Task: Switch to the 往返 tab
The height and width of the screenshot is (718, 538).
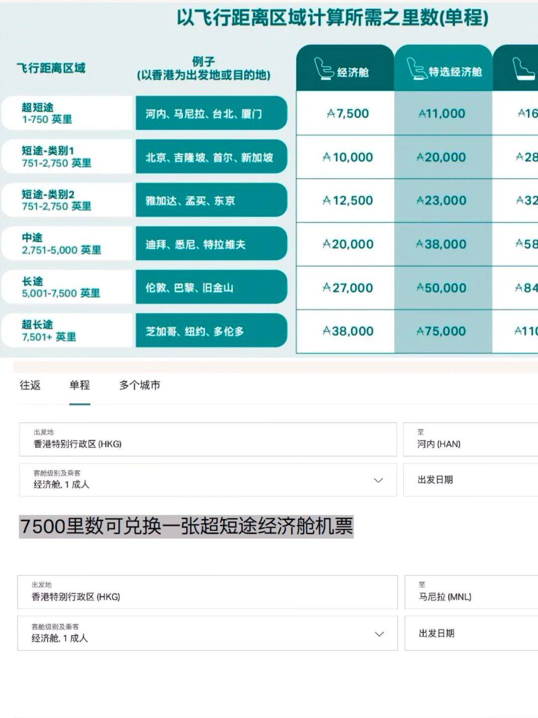Action: coord(31,385)
